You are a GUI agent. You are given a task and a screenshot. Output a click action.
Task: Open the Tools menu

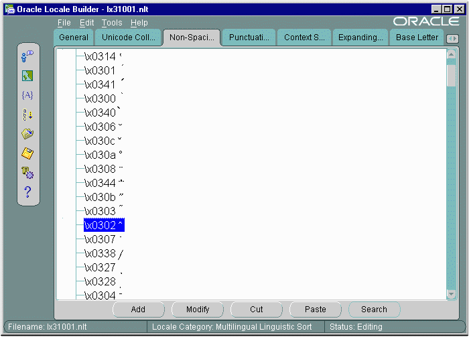tap(112, 23)
